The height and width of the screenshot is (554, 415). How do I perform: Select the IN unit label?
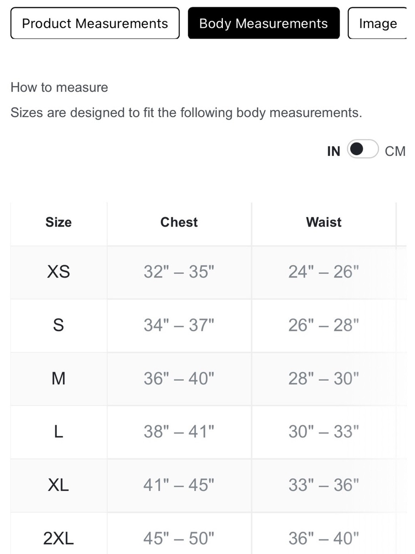(x=333, y=151)
